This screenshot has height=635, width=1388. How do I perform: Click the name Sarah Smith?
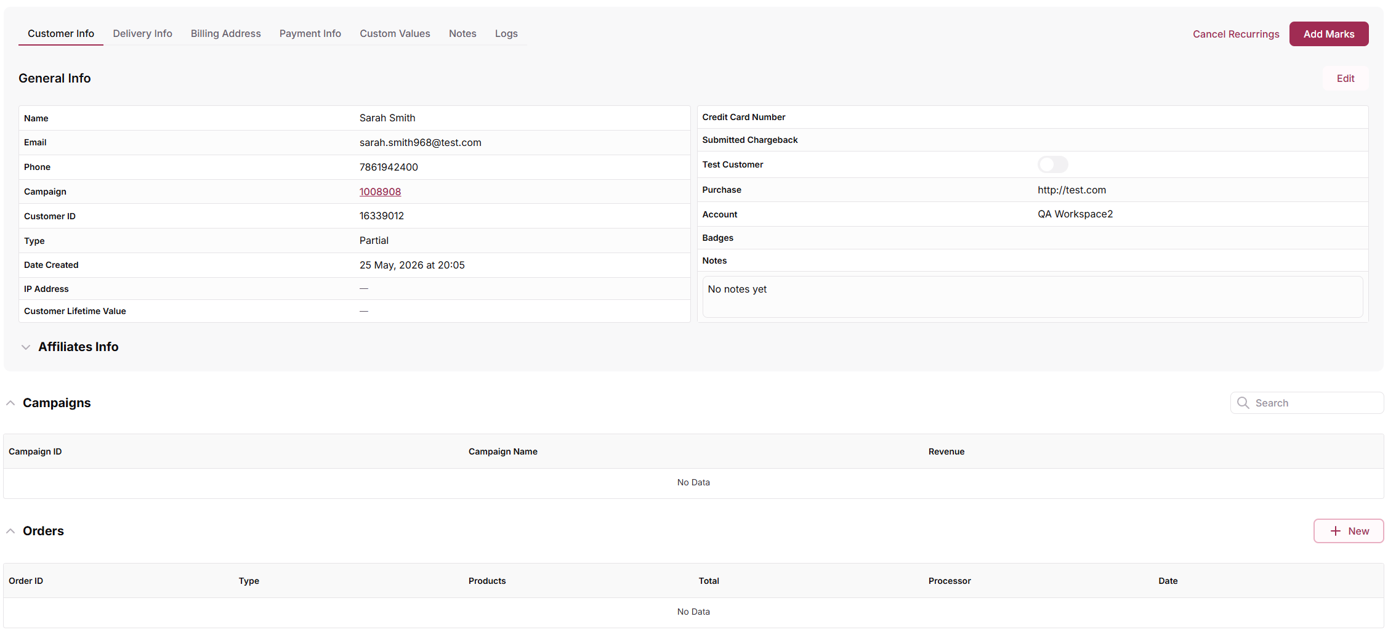pos(387,118)
